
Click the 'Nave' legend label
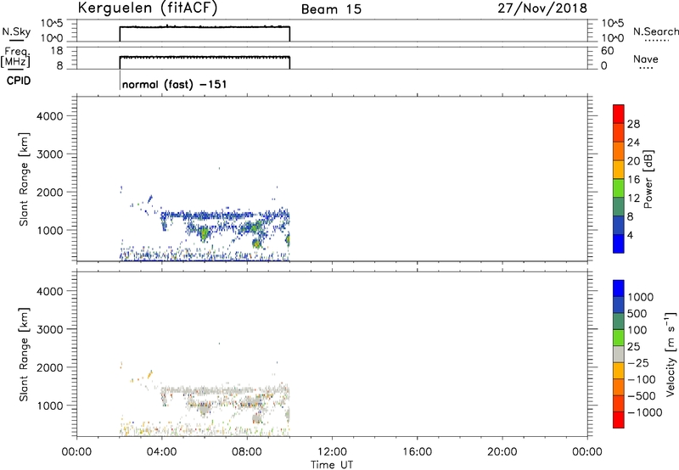pos(646,59)
